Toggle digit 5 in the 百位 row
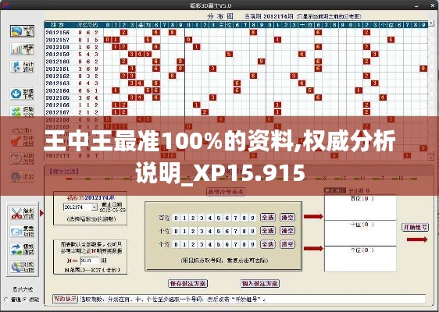Screen dimensions: 439x312 [219, 218]
